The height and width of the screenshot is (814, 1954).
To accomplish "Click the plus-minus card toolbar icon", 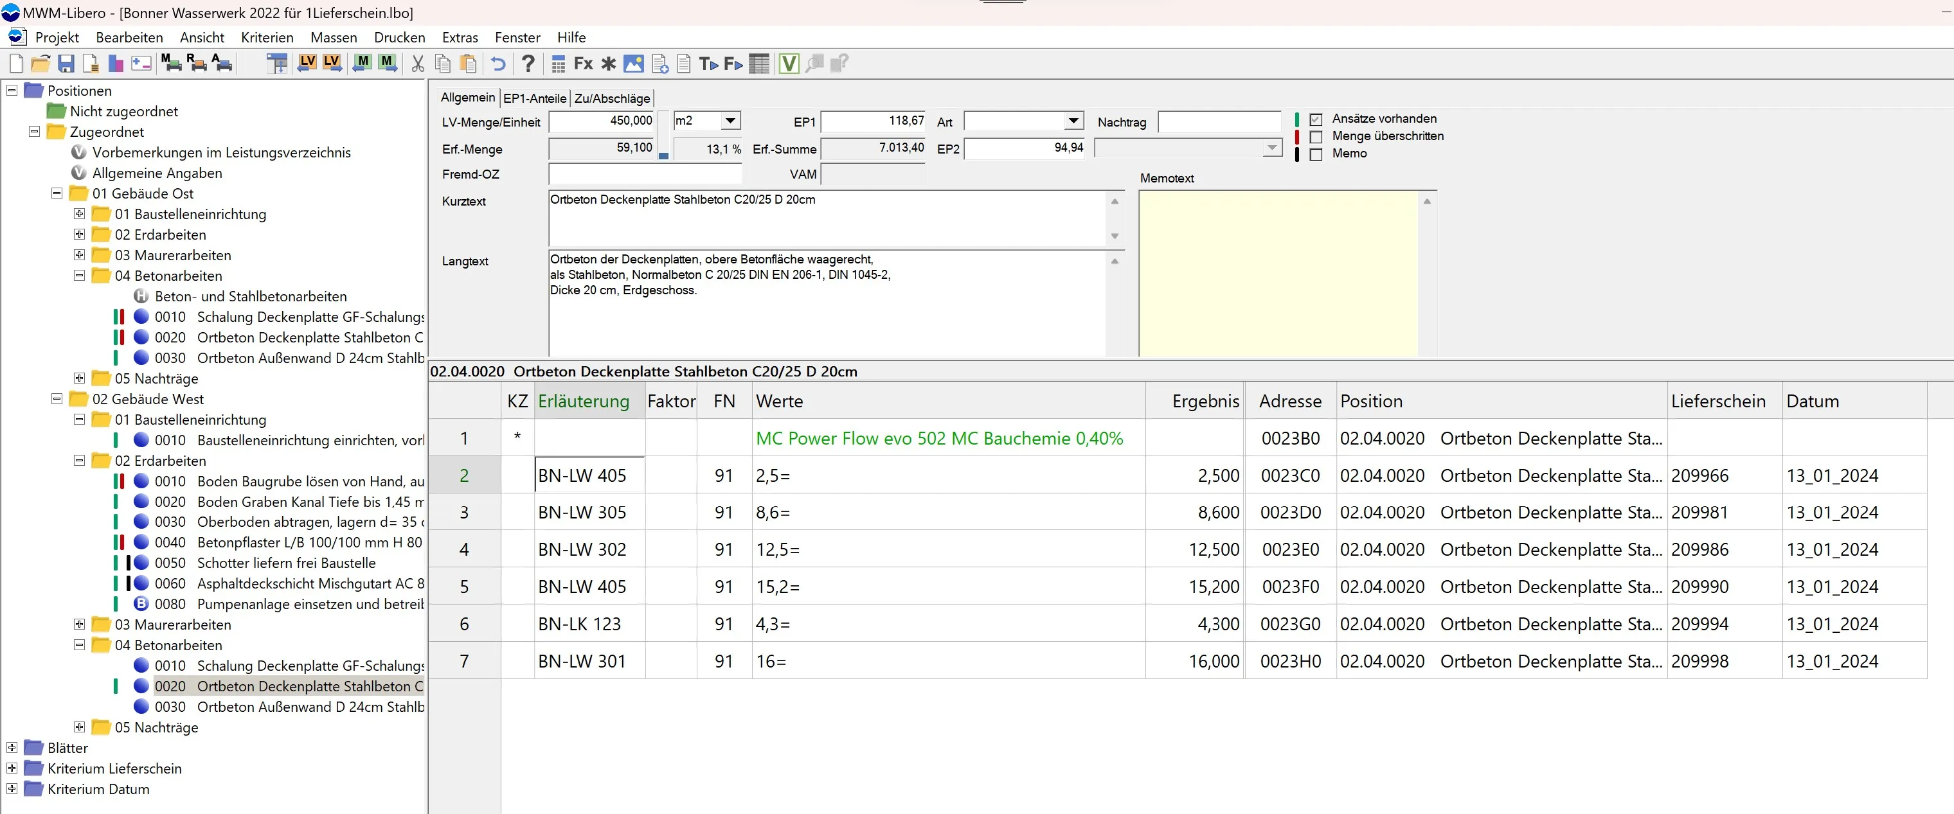I will click(x=141, y=64).
